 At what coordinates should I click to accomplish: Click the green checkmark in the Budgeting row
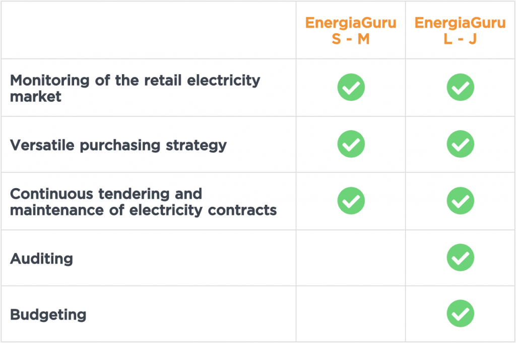click(461, 313)
